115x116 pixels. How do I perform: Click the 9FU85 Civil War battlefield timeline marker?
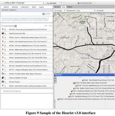click(76, 86)
